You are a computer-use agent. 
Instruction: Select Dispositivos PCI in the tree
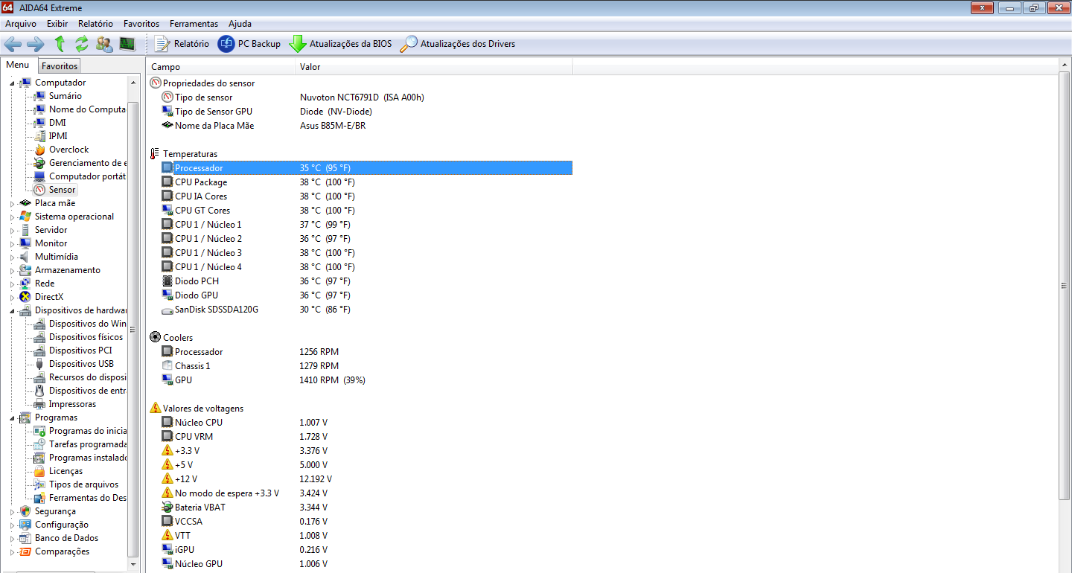[80, 350]
